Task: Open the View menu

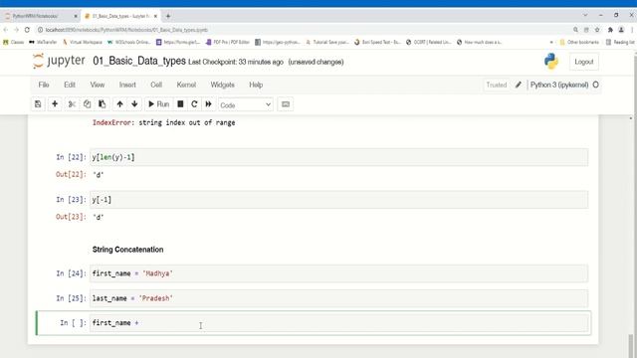Action: (98, 85)
